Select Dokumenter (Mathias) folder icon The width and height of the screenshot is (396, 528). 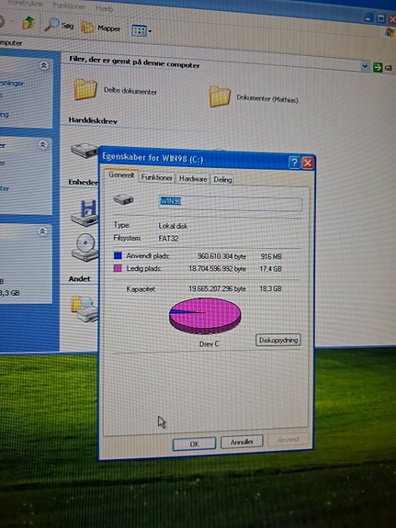[220, 96]
